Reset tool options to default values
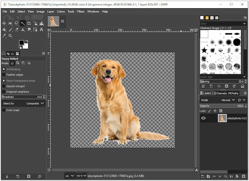 pyautogui.click(x=39, y=176)
